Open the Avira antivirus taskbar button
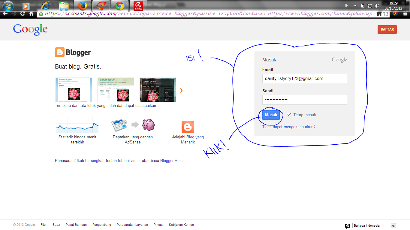The width and height of the screenshot is (410, 230). pyautogui.click(x=138, y=5)
